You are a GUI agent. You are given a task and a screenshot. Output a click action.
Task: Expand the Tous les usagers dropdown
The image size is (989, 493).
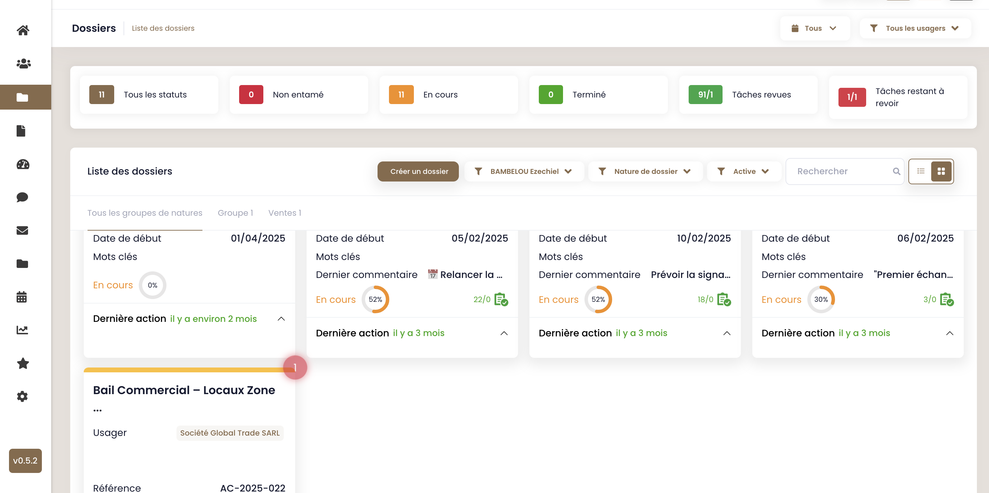click(x=915, y=28)
